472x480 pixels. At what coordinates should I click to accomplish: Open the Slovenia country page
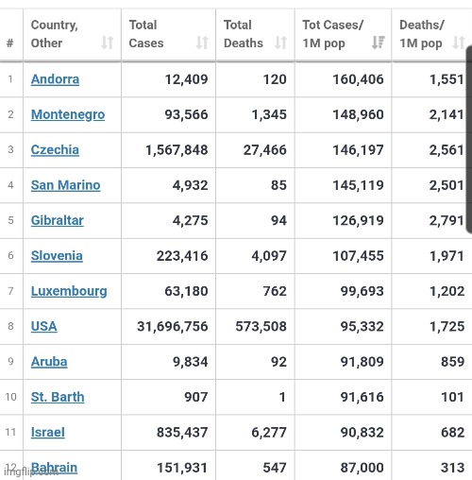pyautogui.click(x=57, y=256)
